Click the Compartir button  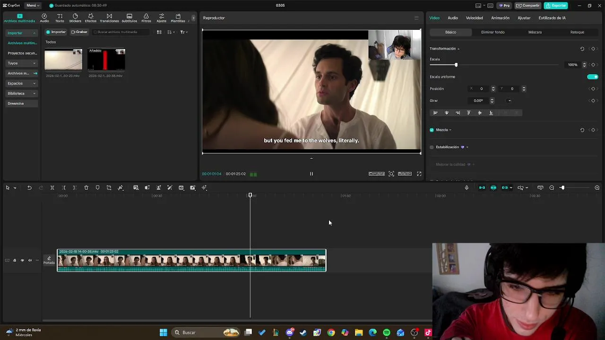click(x=528, y=6)
